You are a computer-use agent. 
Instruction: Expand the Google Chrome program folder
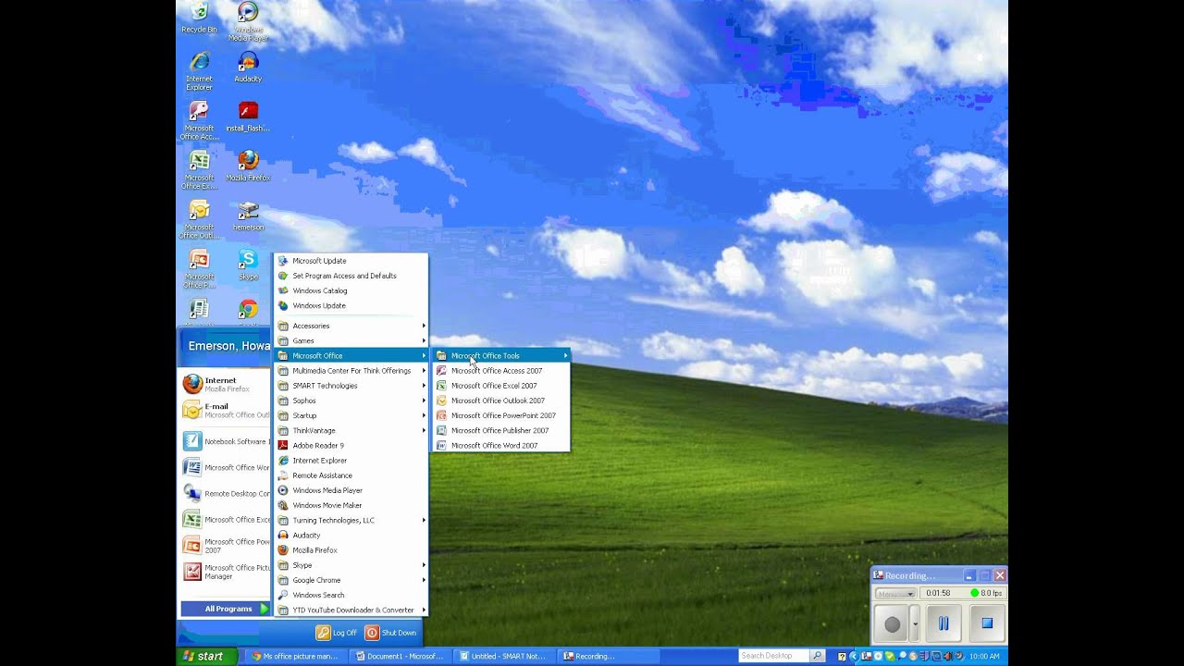click(x=351, y=580)
